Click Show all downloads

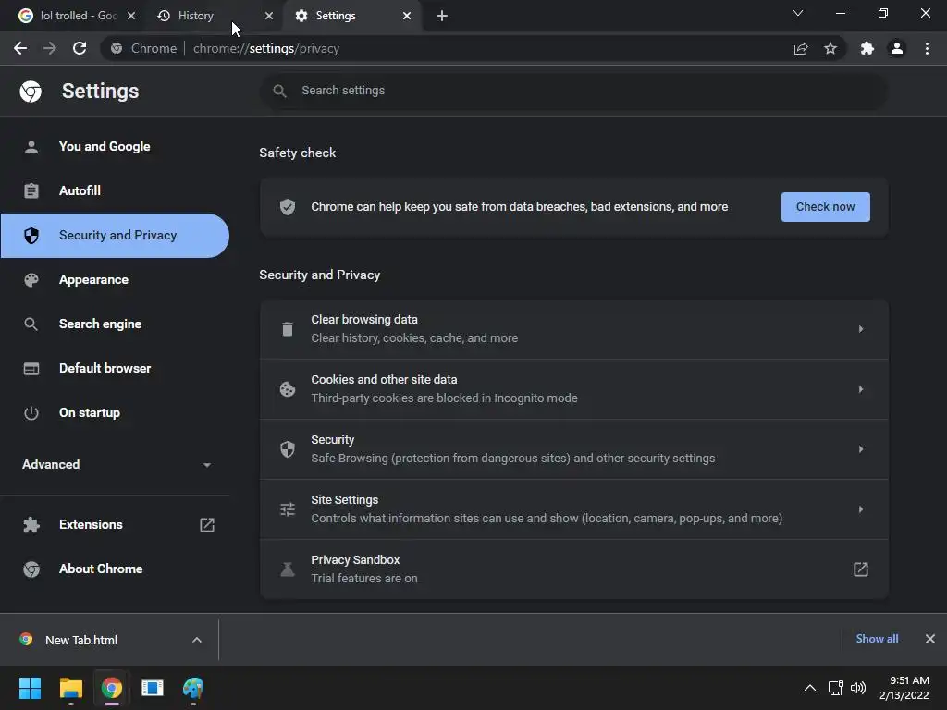[x=877, y=639]
